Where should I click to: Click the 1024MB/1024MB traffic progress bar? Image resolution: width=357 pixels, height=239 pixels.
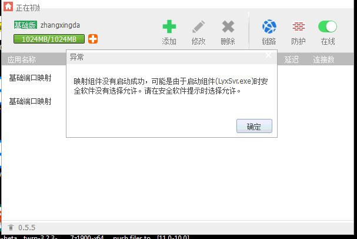click(49, 39)
